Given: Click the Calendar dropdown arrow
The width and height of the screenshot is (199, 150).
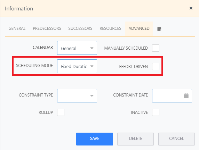Looking at the screenshot, I should point(92,48).
